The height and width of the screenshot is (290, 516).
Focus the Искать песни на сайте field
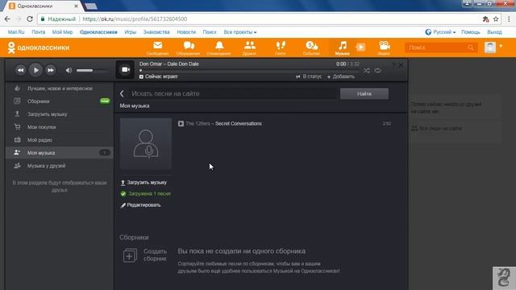click(x=233, y=93)
